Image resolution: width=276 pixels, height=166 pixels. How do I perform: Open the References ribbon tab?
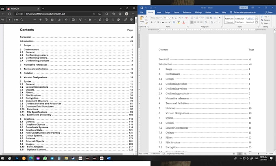click(x=187, y=13)
